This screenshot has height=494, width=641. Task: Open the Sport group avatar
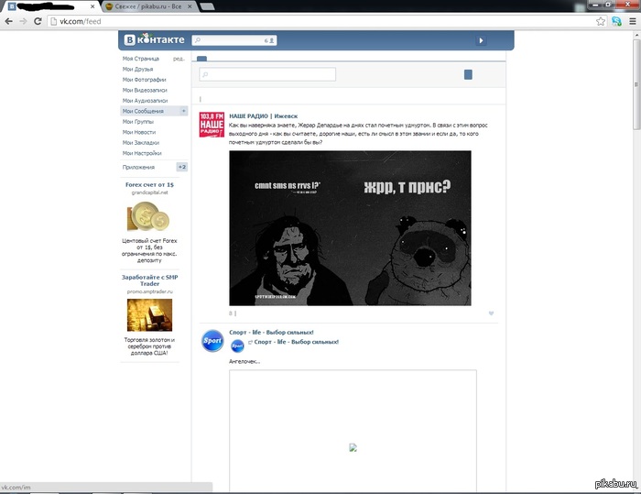click(x=212, y=341)
